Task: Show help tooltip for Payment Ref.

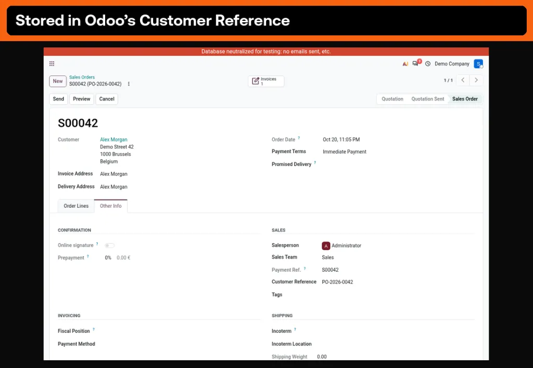Action: [x=304, y=269]
